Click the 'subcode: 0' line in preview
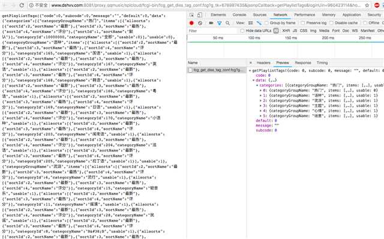The width and height of the screenshot is (384, 239). pos(266,130)
